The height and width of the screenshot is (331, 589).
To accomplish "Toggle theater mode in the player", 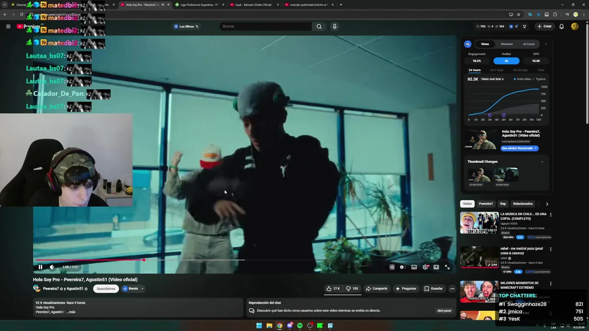I will click(436, 267).
